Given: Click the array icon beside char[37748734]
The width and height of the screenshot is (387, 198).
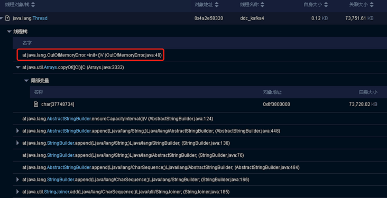Looking at the screenshot, I should [36, 104].
